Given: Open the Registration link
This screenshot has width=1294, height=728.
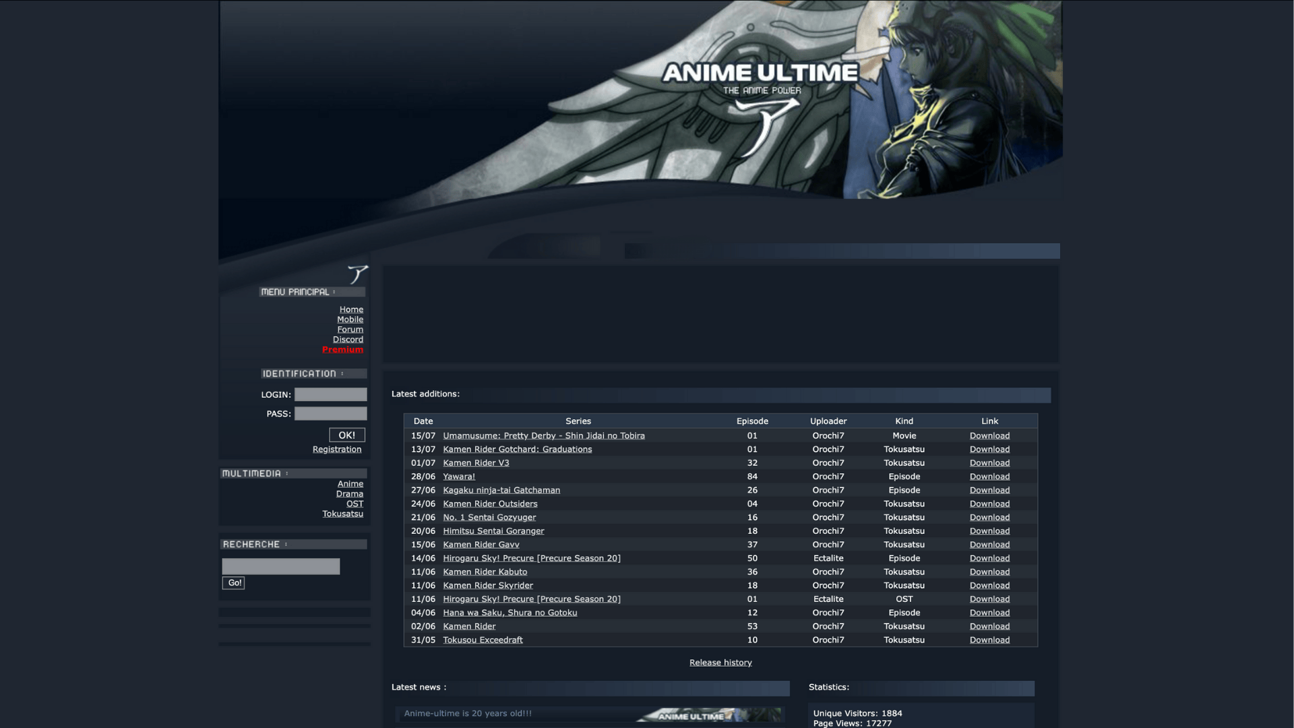Looking at the screenshot, I should [336, 450].
